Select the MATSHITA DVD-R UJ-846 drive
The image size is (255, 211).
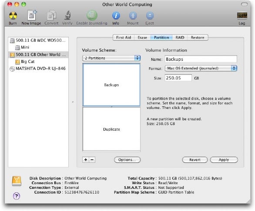(x=38, y=69)
